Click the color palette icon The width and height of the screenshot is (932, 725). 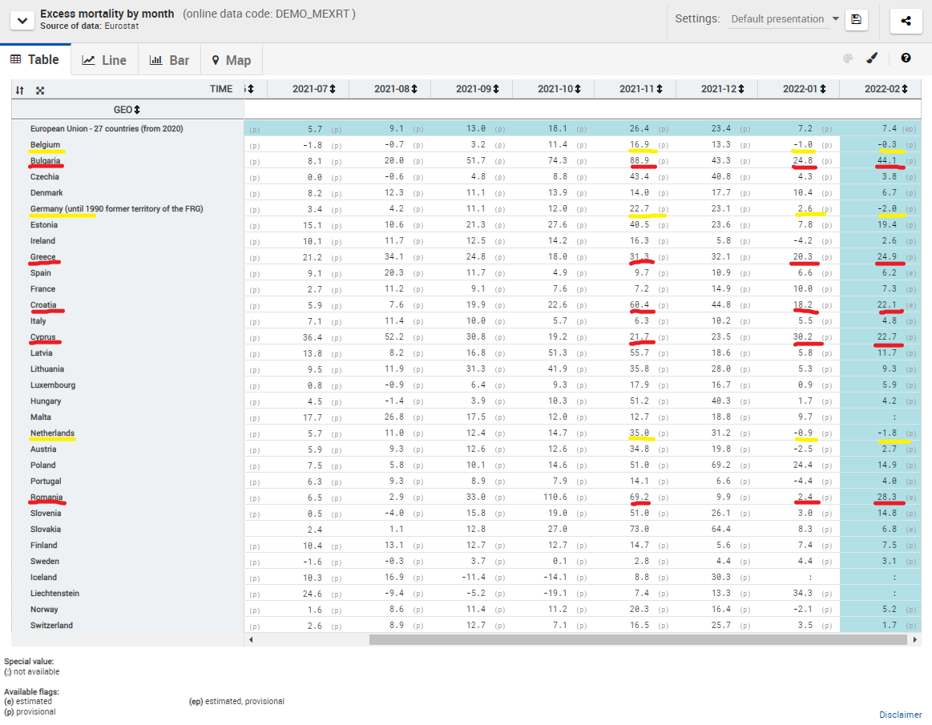(848, 58)
